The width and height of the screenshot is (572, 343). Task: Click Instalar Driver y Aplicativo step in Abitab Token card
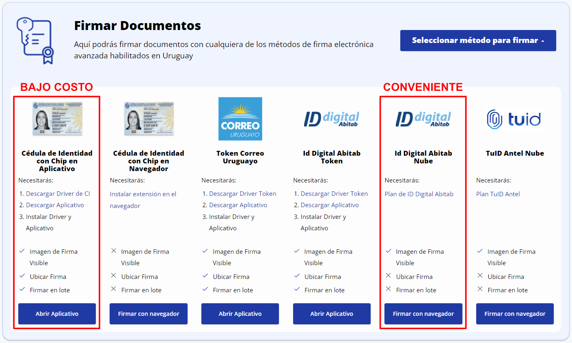(324, 223)
